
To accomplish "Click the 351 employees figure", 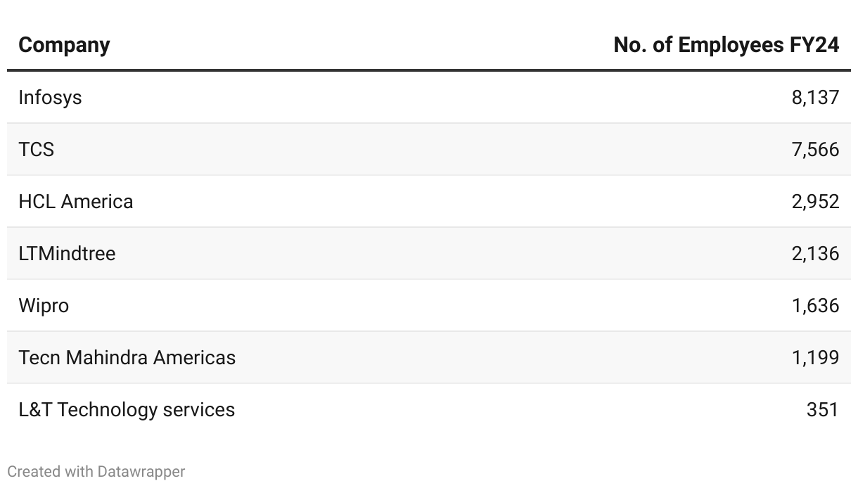I will tap(823, 409).
